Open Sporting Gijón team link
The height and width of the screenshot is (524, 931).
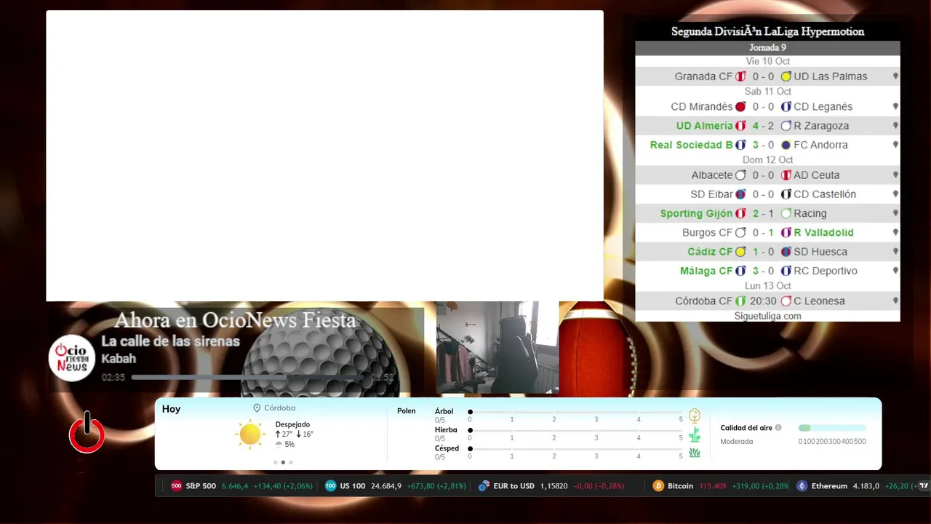coord(696,213)
